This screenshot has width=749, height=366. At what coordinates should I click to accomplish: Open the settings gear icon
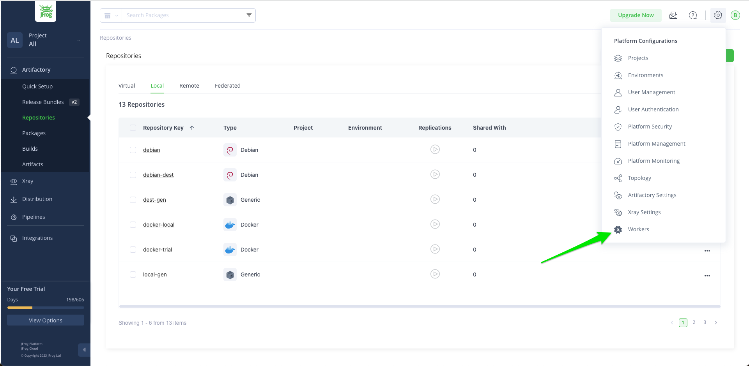[x=718, y=15]
